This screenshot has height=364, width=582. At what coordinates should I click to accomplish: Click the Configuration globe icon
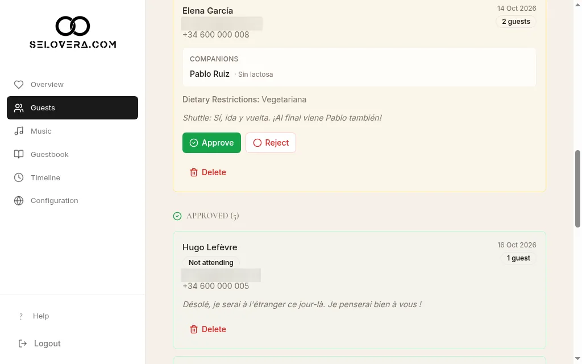19,201
